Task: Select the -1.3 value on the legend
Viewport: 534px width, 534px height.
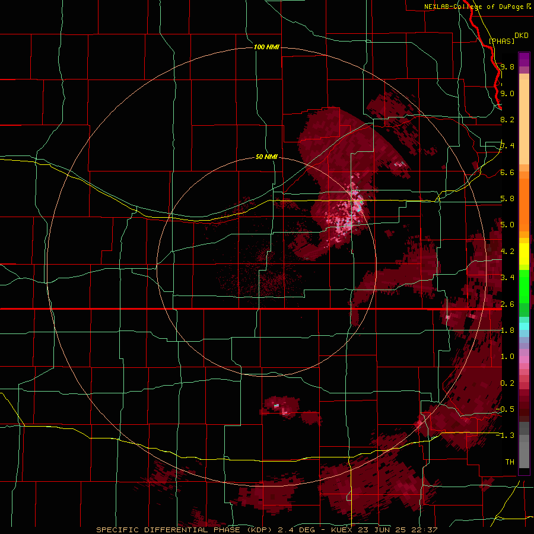Action: pos(505,436)
